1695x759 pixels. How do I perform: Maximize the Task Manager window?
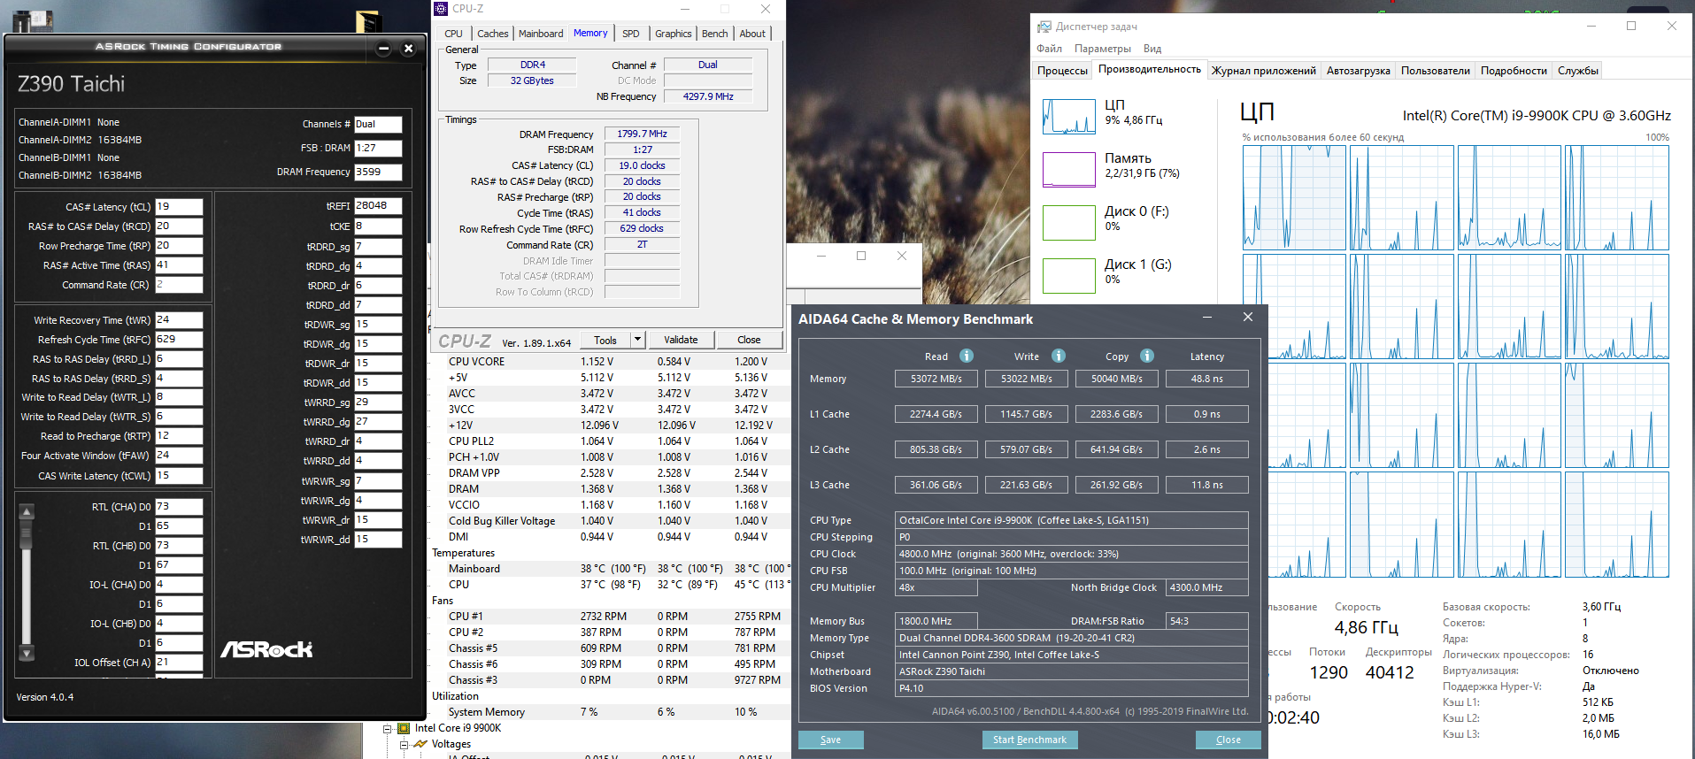click(1631, 26)
